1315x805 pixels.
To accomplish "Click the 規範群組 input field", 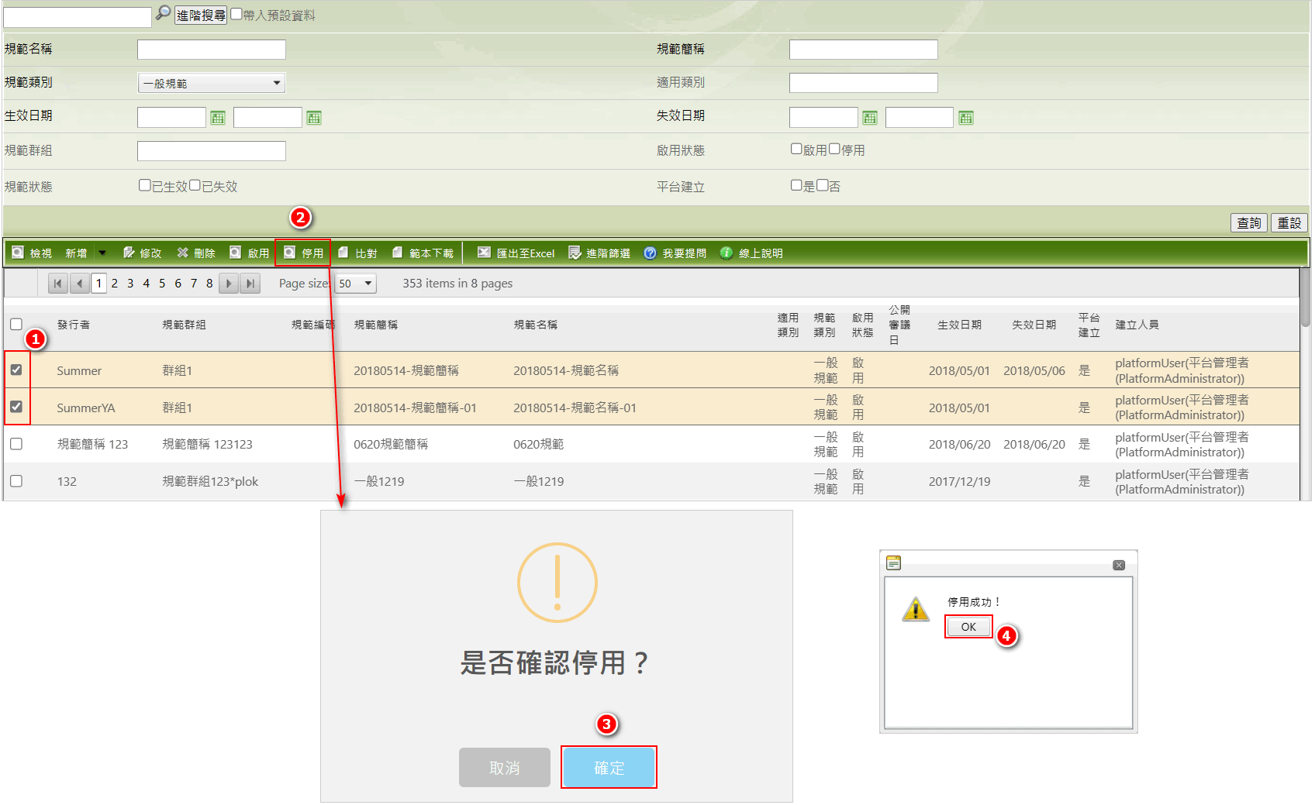I will pos(212,151).
